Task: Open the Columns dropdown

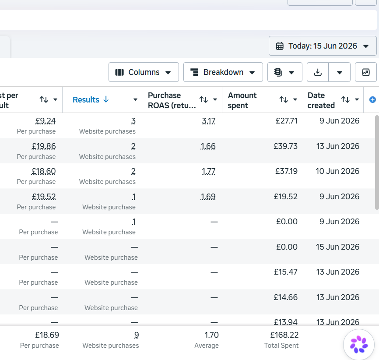Action: click(144, 72)
